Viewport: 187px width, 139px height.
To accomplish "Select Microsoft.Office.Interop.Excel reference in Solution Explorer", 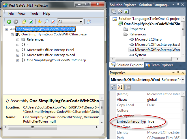I will click(x=158, y=45).
